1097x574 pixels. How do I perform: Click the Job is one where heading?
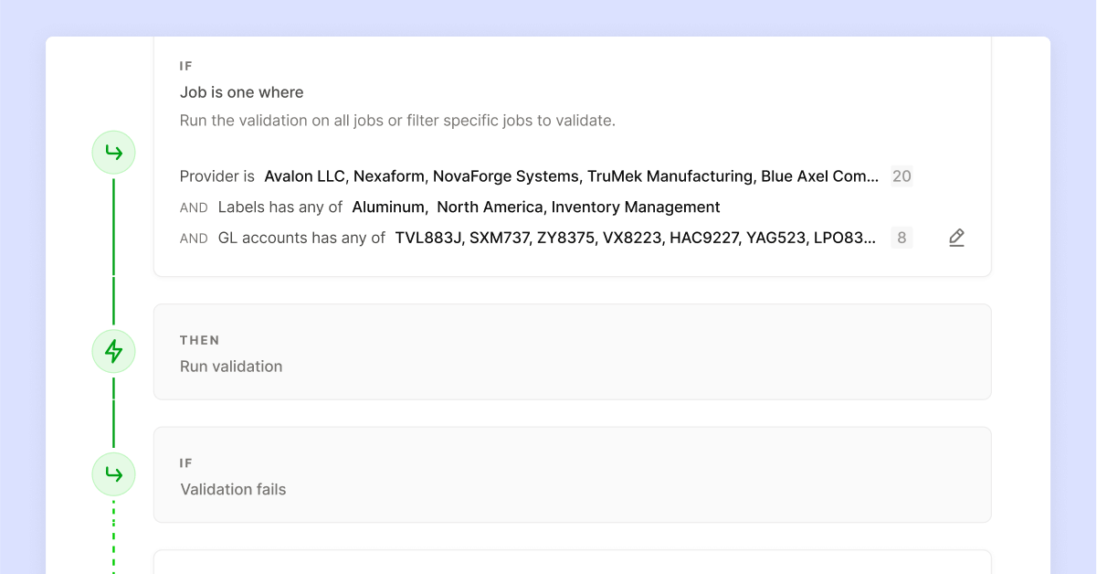tap(241, 92)
